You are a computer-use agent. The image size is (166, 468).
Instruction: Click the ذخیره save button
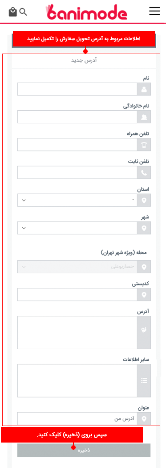(84, 451)
